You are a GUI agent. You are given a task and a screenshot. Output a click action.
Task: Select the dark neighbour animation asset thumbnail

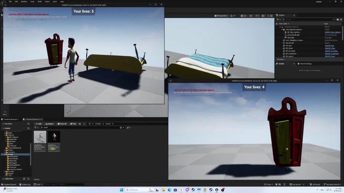pos(54,137)
